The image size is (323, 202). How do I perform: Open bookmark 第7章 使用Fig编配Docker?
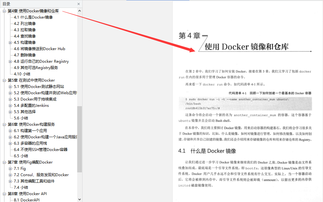tap(30, 162)
